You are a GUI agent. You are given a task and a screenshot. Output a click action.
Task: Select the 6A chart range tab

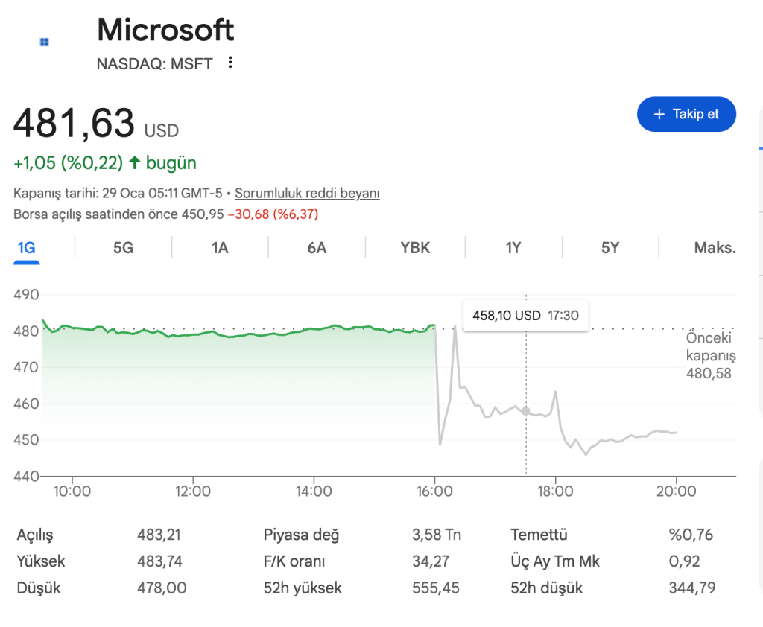tap(317, 248)
